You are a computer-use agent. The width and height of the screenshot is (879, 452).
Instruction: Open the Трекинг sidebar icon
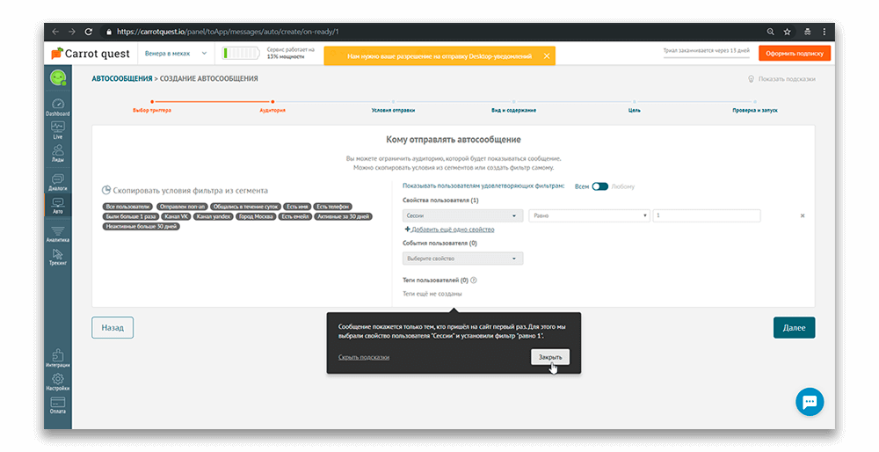tap(58, 257)
